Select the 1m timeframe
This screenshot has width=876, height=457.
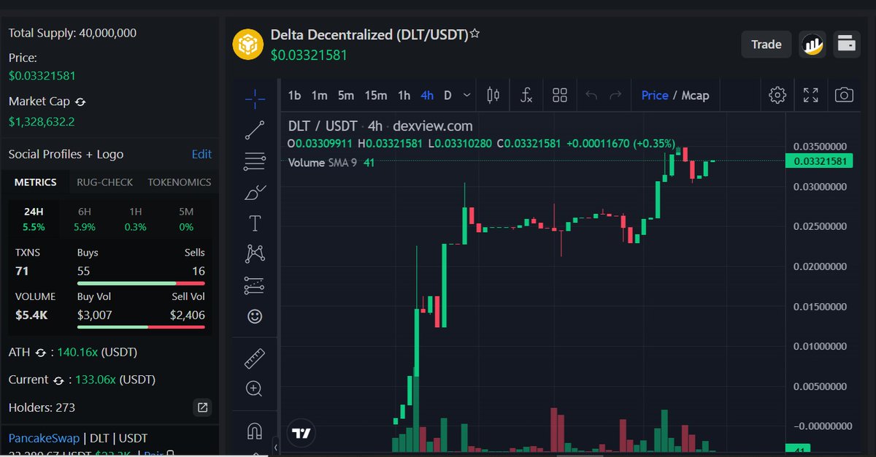pyautogui.click(x=319, y=95)
